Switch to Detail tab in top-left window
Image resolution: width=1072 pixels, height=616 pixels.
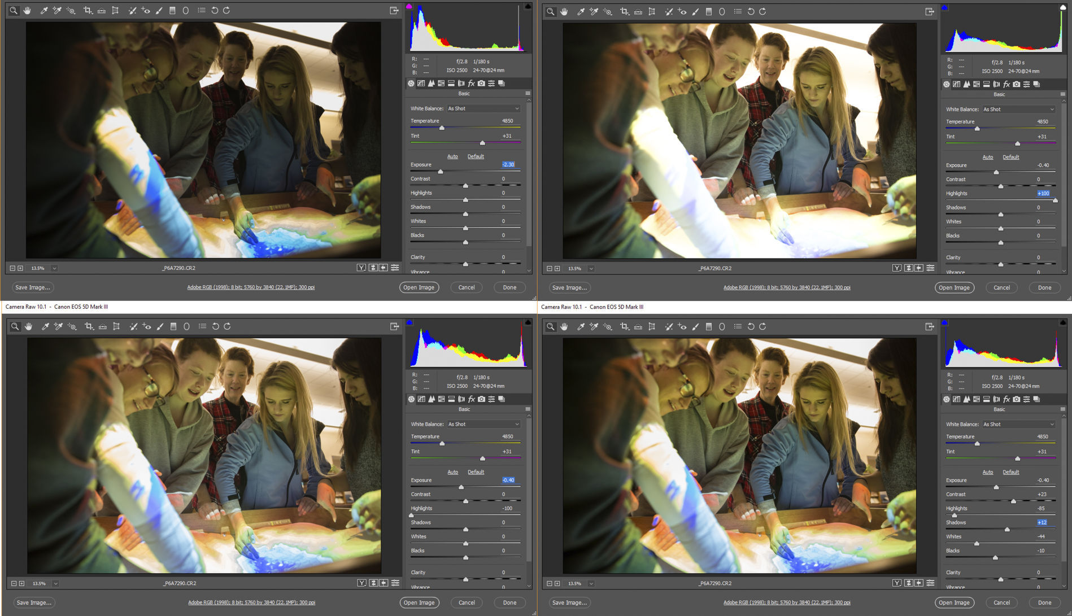[432, 84]
